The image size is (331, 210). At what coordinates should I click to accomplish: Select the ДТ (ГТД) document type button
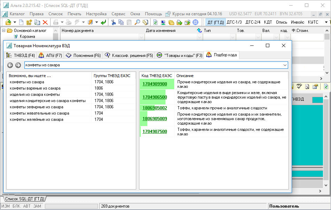click(x=216, y=22)
